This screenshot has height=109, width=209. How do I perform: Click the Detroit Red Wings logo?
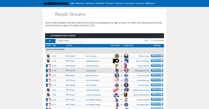116,90
